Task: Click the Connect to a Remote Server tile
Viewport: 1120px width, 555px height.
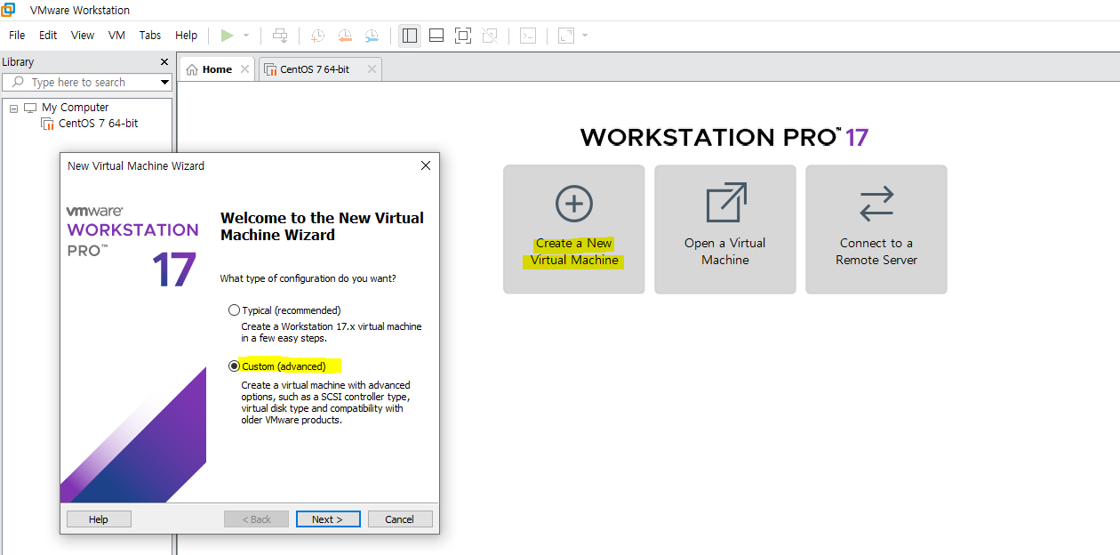Action: pyautogui.click(x=876, y=229)
